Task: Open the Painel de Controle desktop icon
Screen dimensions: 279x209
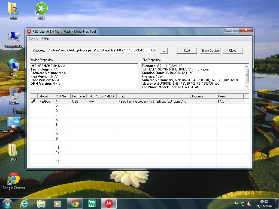Action: [14, 122]
